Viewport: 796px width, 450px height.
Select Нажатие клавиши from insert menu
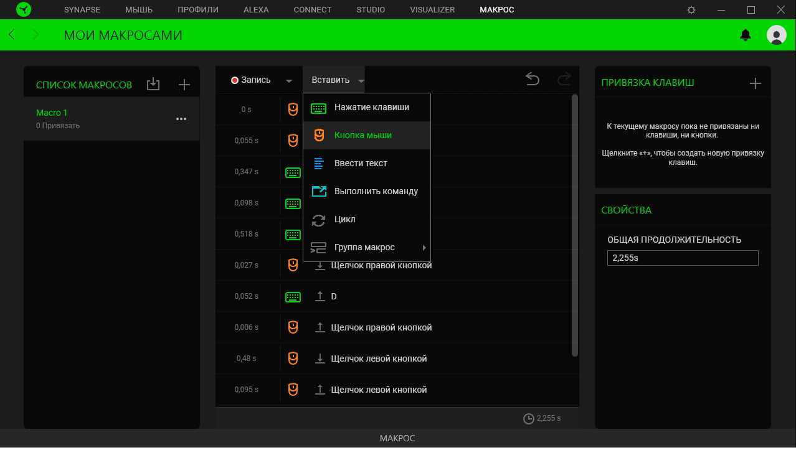click(371, 108)
